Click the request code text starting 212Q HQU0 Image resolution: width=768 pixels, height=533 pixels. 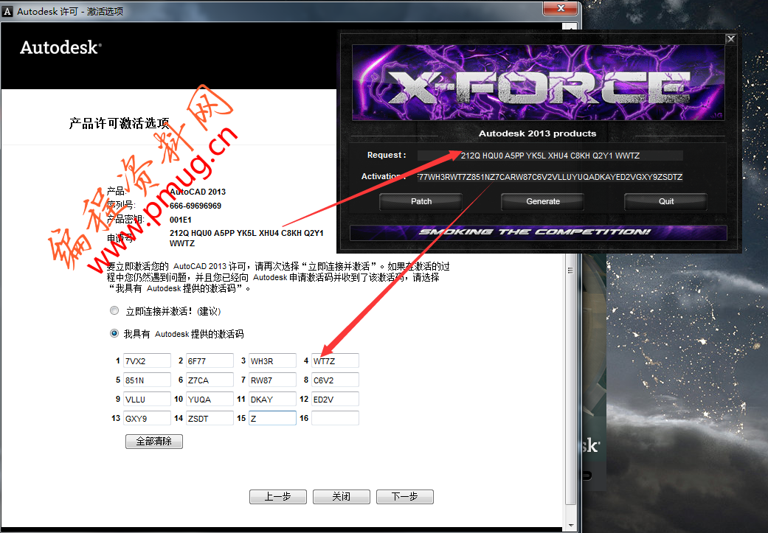[x=246, y=238]
